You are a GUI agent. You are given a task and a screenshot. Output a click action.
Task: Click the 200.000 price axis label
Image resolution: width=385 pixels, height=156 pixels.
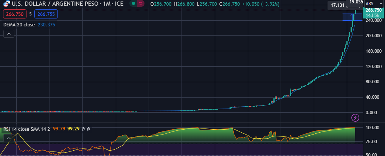coord(373,36)
